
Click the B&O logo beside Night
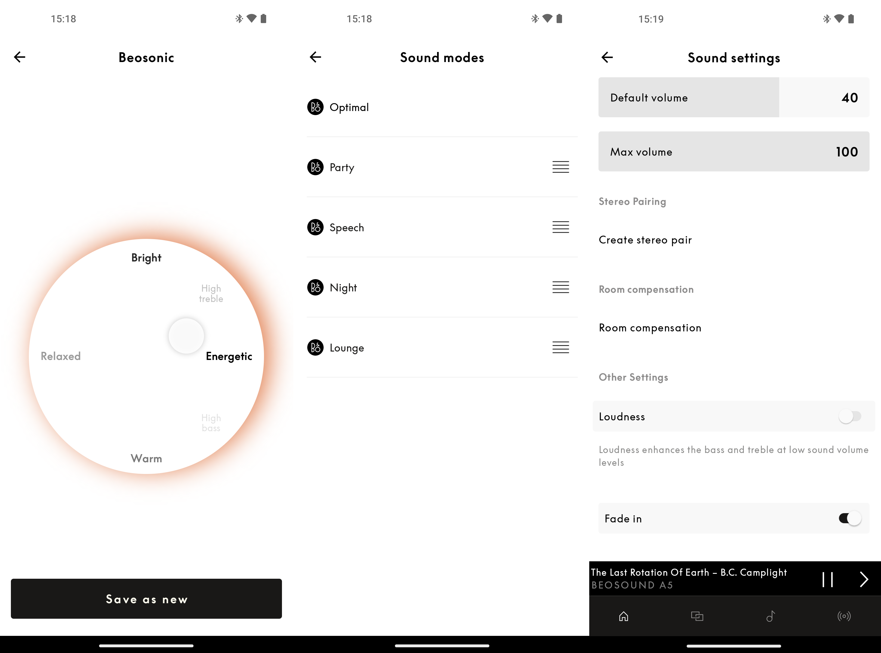(x=315, y=287)
